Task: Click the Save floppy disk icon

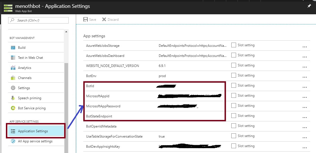Action: click(86, 20)
